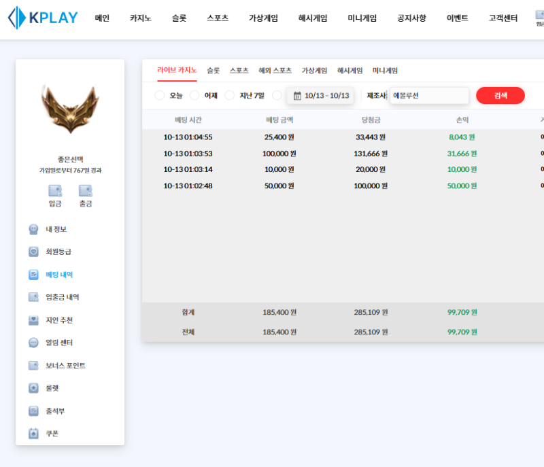
Task: Open the 10/13 - 10/13 date picker
Action: tap(320, 96)
